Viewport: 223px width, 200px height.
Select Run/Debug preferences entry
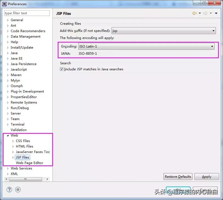click(x=20, y=108)
